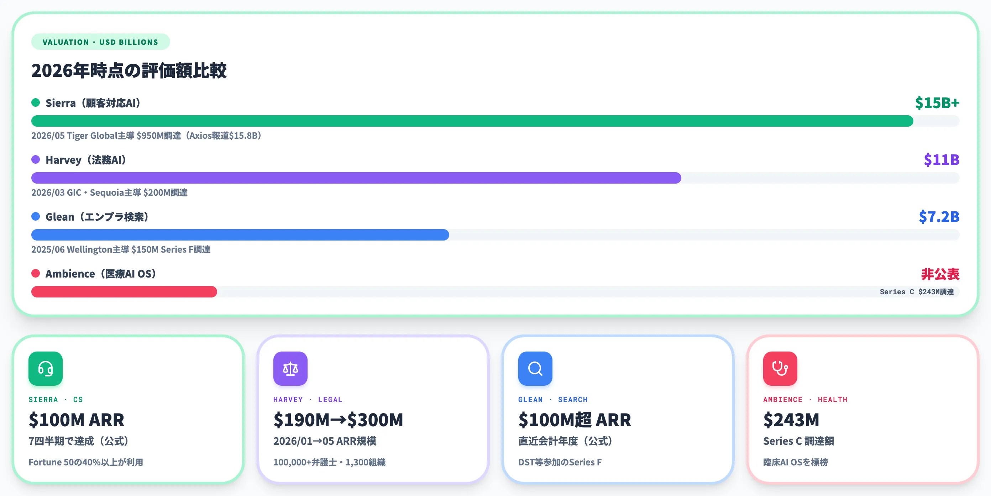Click the purple dot beside Harvey
This screenshot has width=991, height=496.
click(x=36, y=159)
